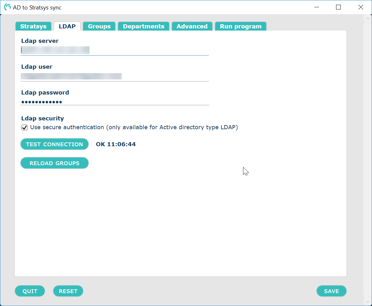Go to the Advanced tab
The image size is (372, 306).
pos(192,26)
